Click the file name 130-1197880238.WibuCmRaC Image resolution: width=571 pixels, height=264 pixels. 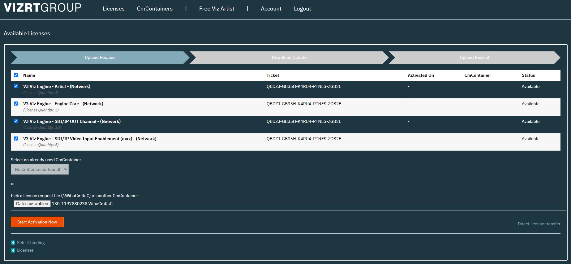click(x=82, y=204)
